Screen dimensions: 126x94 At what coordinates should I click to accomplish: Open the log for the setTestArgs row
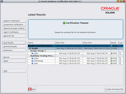[120, 61]
